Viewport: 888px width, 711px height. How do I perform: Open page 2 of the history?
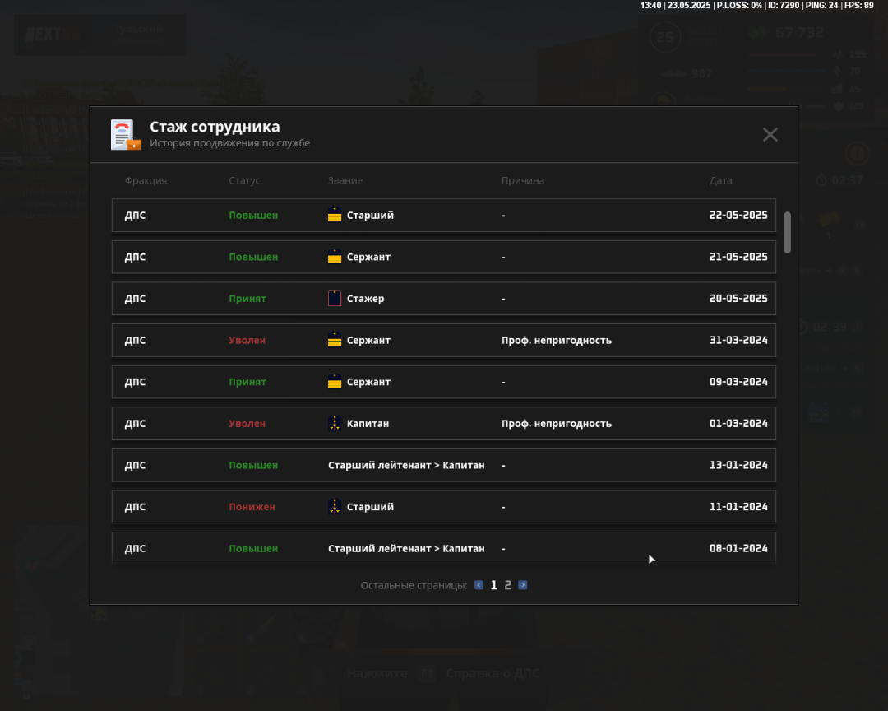508,585
